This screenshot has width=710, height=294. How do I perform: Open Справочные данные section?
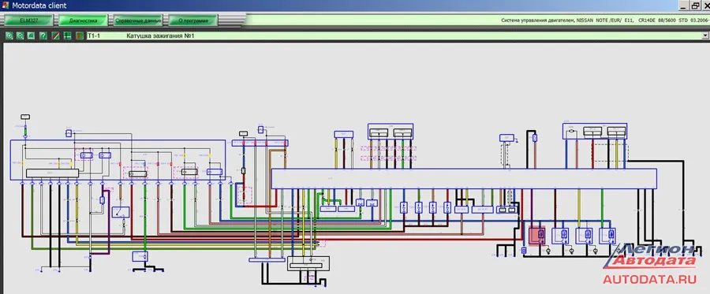(138, 20)
